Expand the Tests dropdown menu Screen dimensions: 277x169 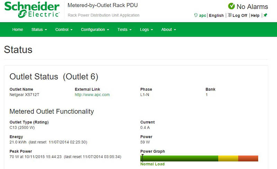coord(125,29)
